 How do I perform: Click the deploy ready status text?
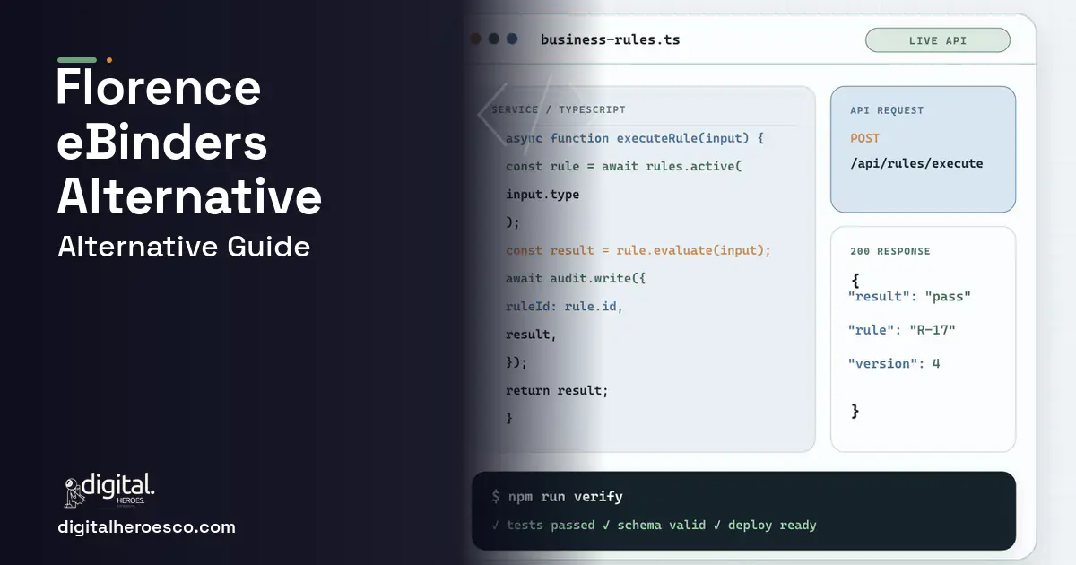(x=765, y=525)
